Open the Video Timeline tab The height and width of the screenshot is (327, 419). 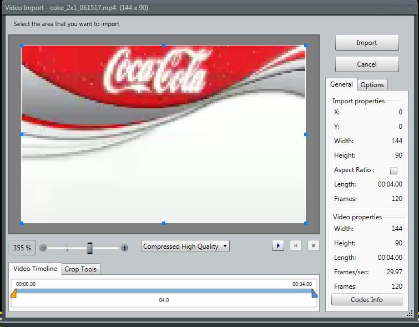click(x=36, y=269)
